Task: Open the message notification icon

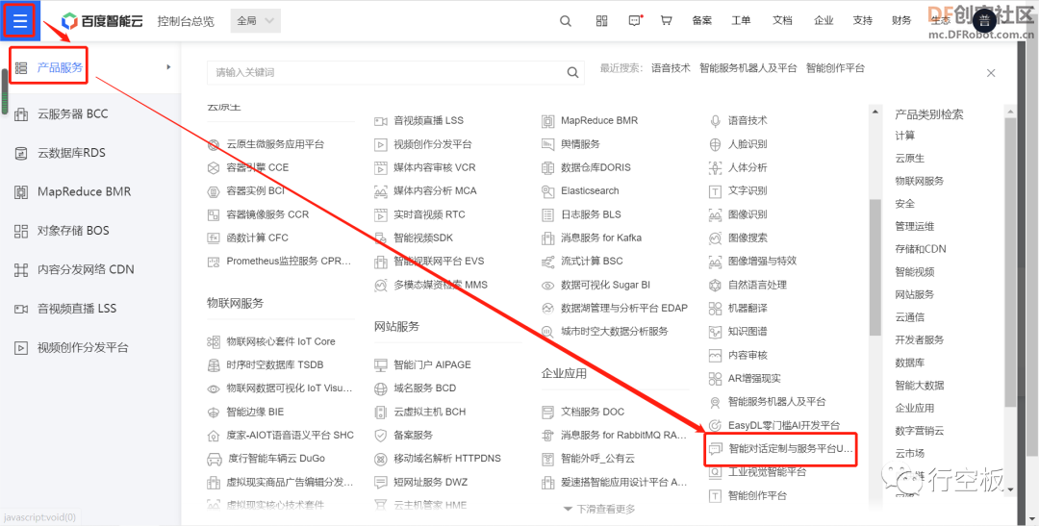Action: [x=635, y=20]
